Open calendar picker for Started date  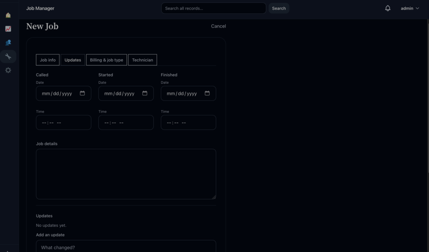click(145, 93)
